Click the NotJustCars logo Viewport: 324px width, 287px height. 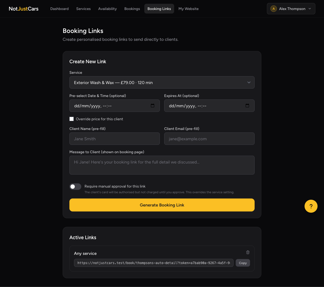coord(23,8)
